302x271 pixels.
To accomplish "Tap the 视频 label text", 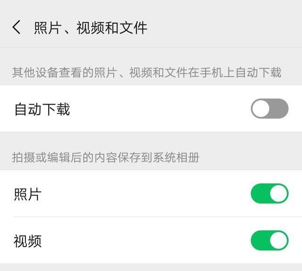I will (28, 241).
